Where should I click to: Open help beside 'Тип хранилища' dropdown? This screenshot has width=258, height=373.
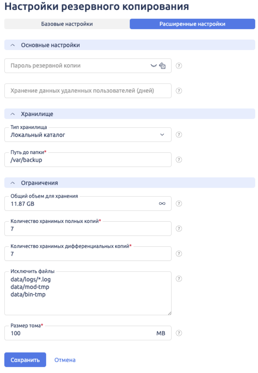coord(179,134)
